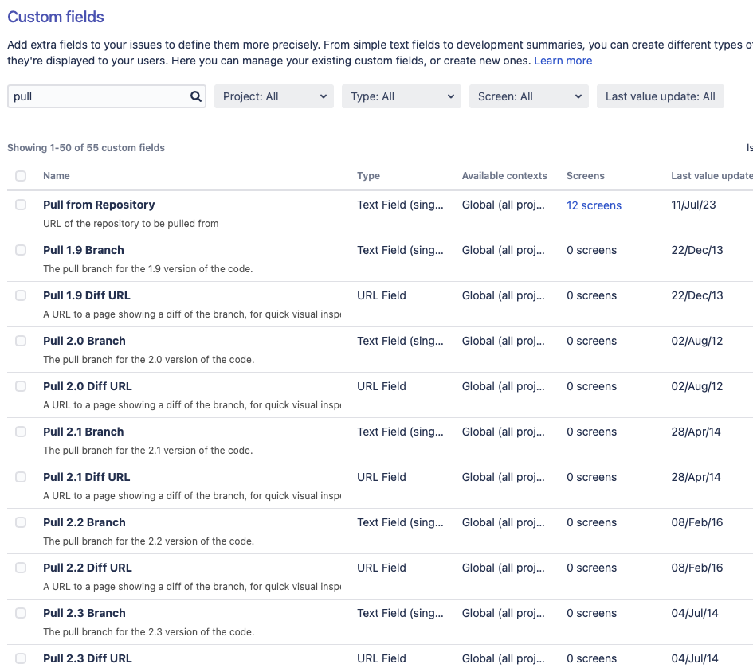Click the 2.2 version pull branch description
This screenshot has height=668, width=753.
point(148,541)
